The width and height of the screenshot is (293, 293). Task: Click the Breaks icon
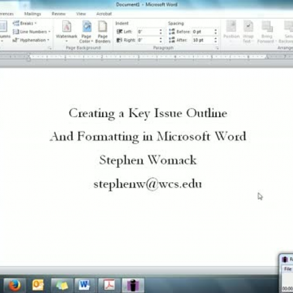coord(16,23)
